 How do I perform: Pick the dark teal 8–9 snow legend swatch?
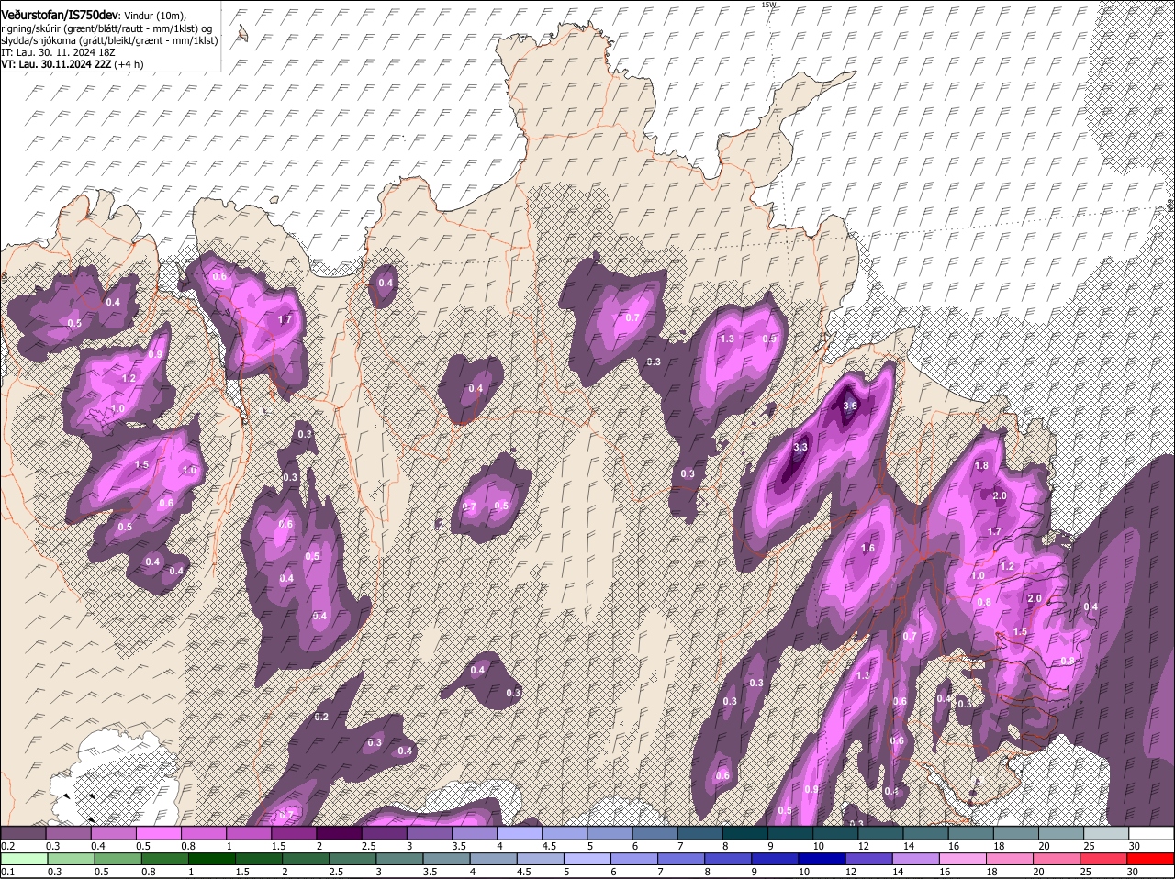(744, 833)
